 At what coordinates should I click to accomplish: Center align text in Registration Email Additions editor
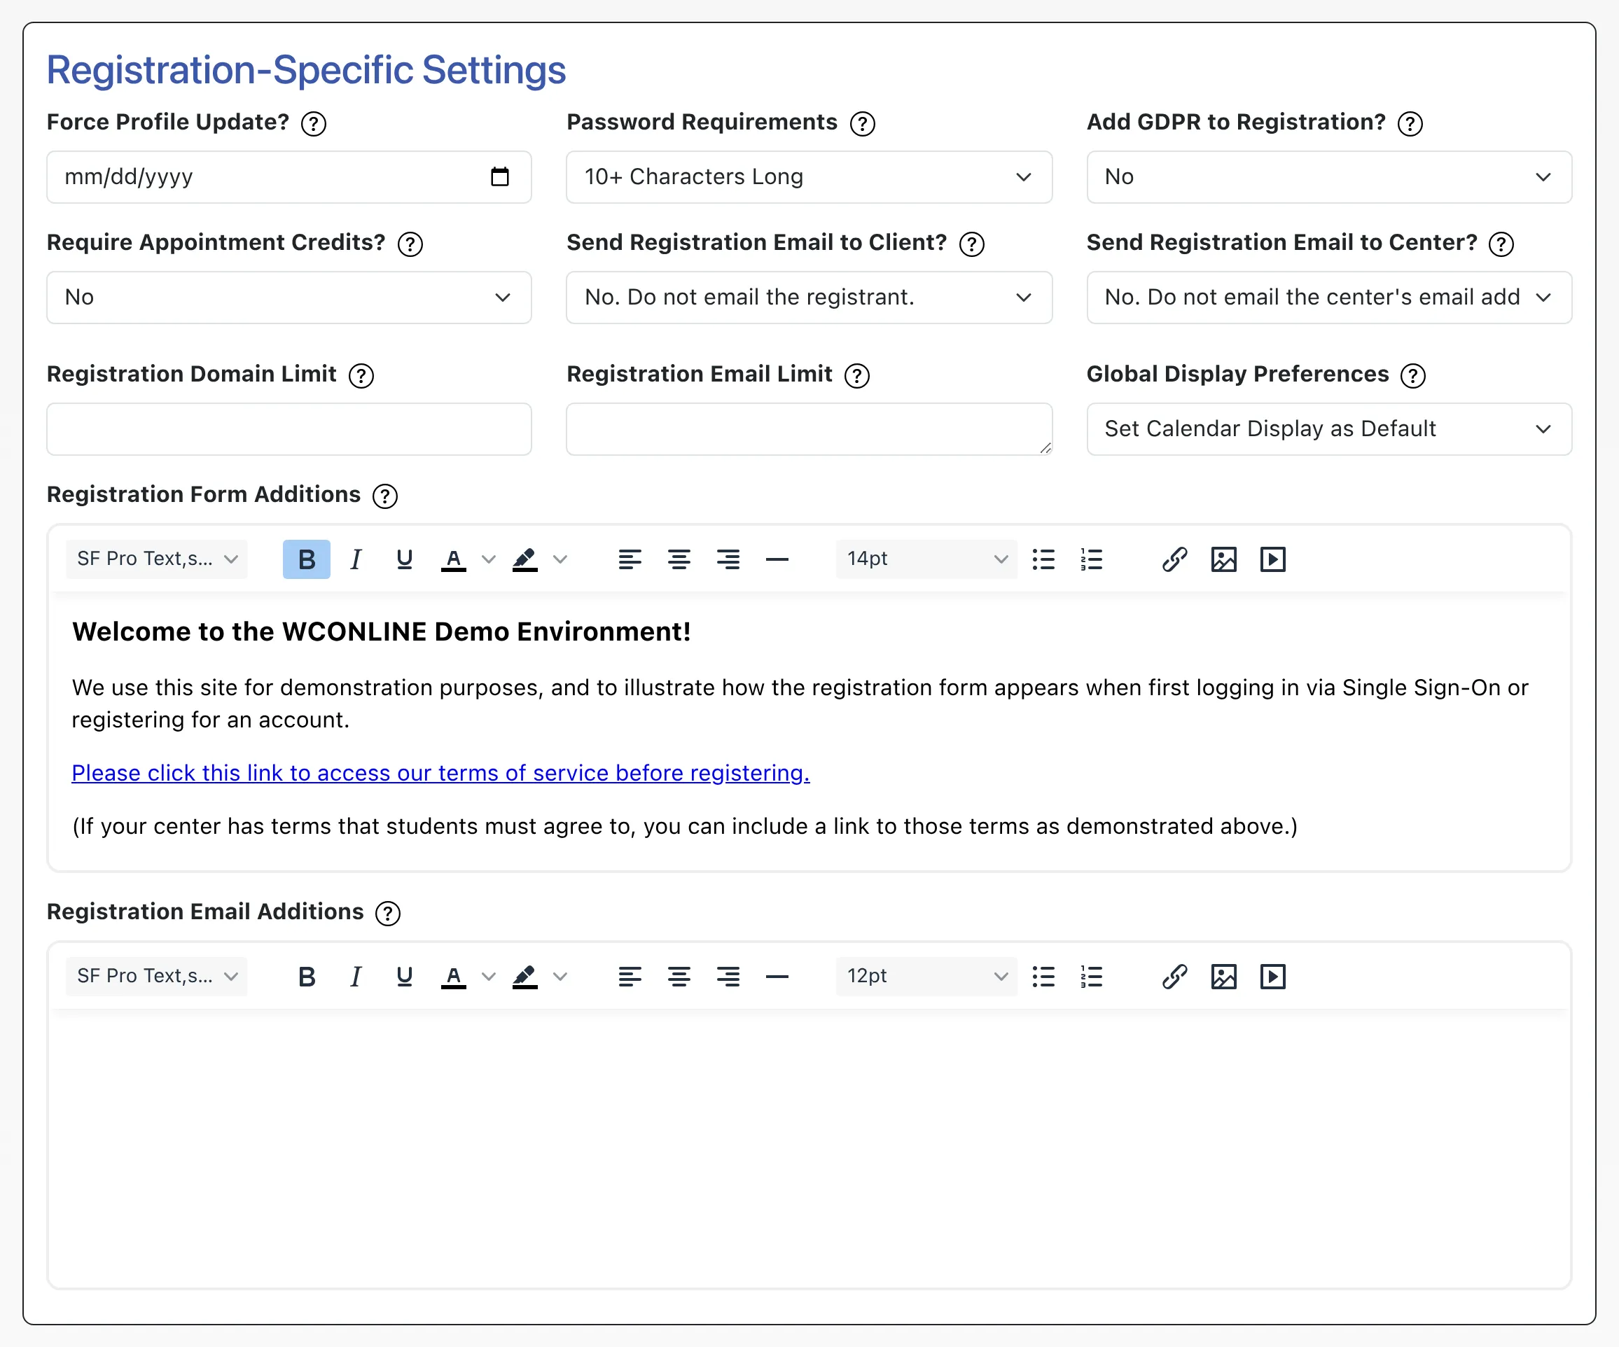[x=679, y=977]
